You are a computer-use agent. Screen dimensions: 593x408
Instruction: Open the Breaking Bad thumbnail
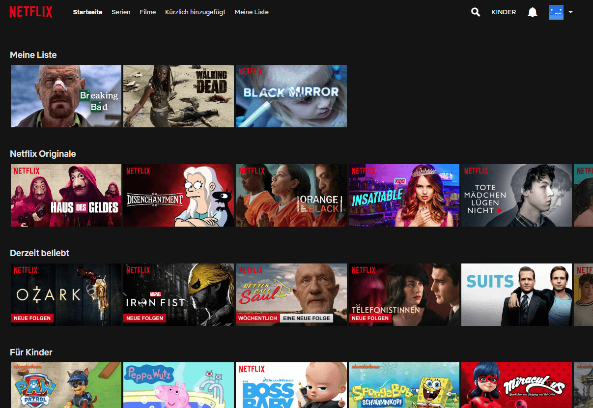(x=66, y=96)
